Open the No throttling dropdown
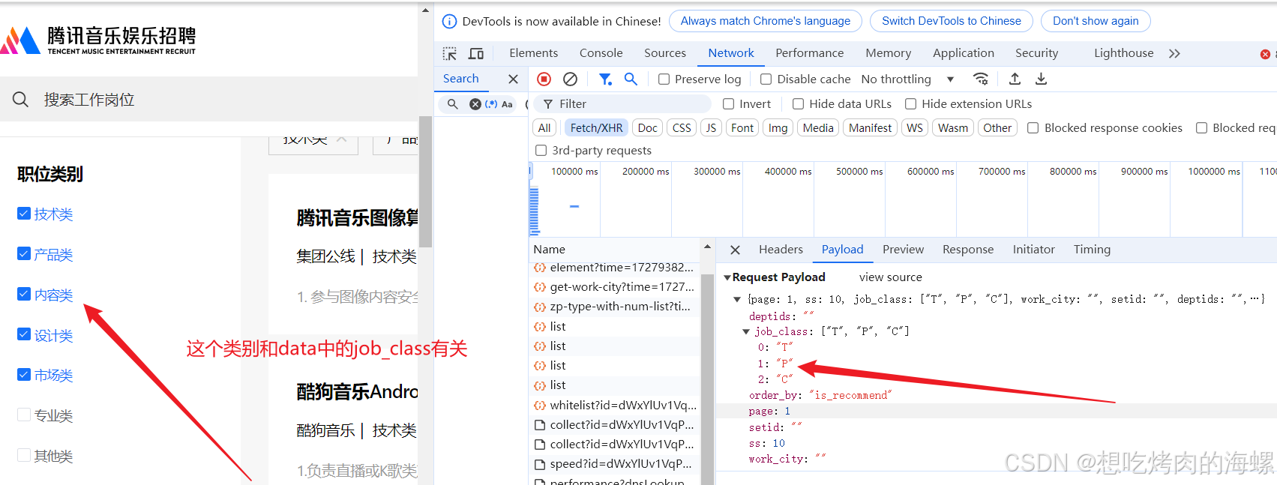The width and height of the screenshot is (1277, 485). coord(907,79)
